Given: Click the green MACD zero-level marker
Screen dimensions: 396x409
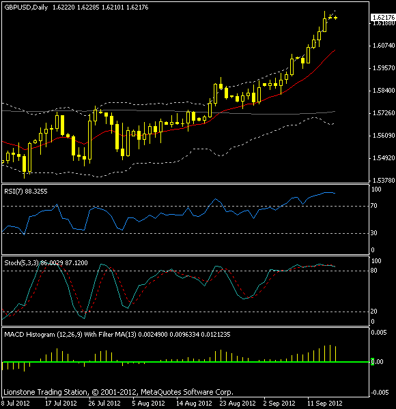Looking at the screenshot, I should click(373, 362).
